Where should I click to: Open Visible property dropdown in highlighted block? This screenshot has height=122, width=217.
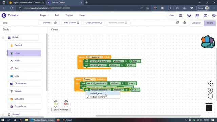coord(118,90)
